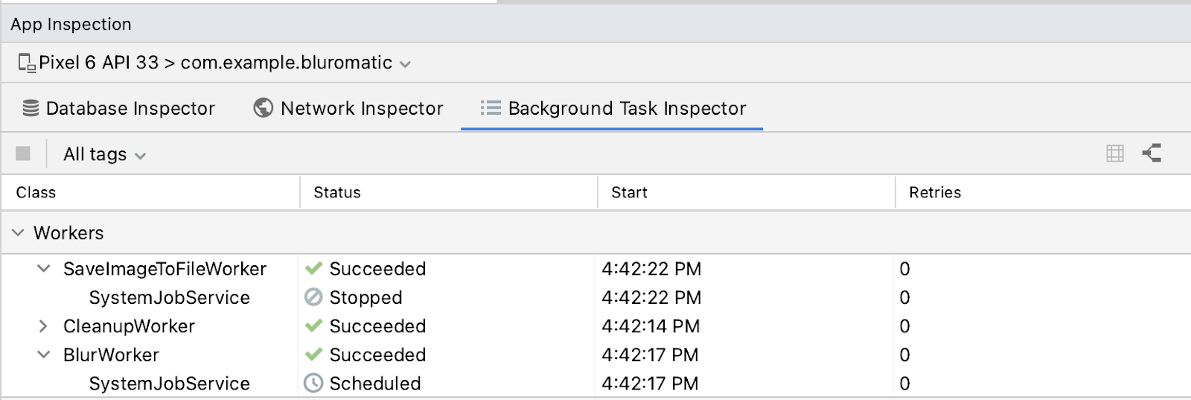Click the stop/cancel selected work icon
This screenshot has height=400, width=1191.
[x=23, y=153]
